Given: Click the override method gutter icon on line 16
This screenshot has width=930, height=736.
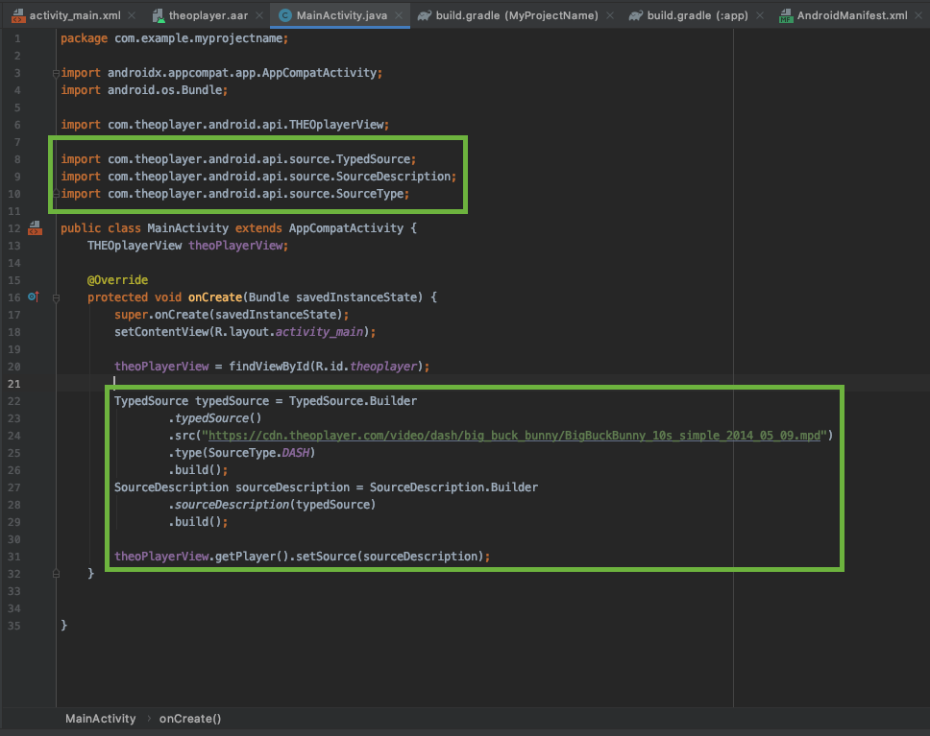Looking at the screenshot, I should (33, 297).
